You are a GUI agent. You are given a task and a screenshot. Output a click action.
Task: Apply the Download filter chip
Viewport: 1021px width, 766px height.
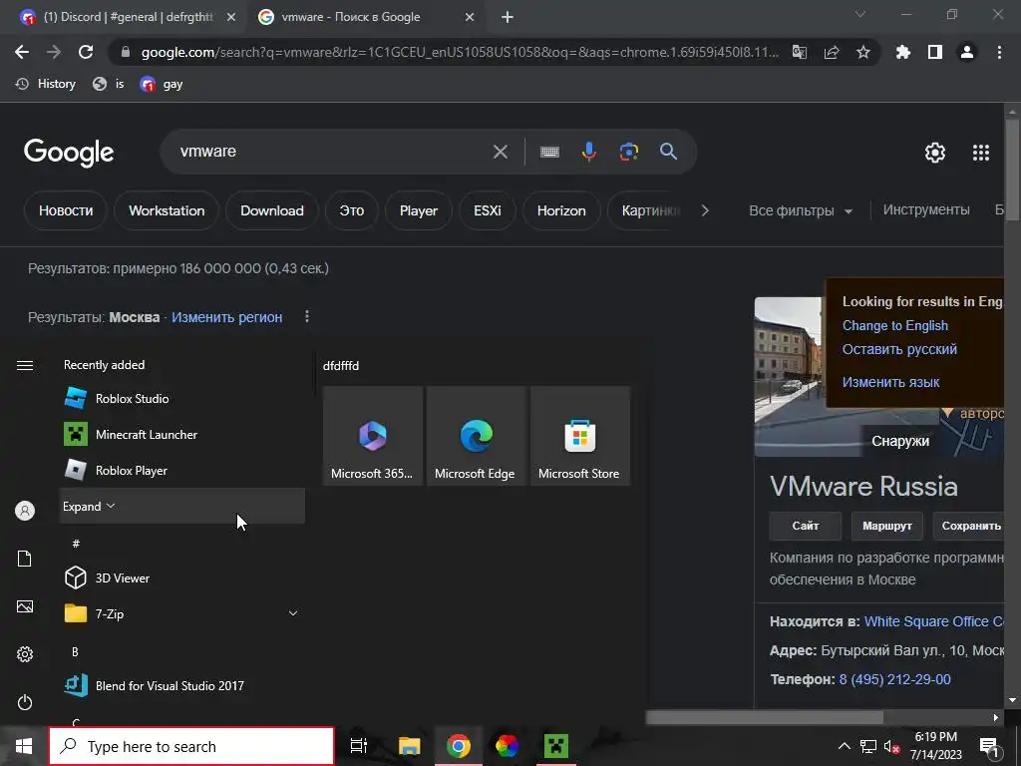[272, 210]
